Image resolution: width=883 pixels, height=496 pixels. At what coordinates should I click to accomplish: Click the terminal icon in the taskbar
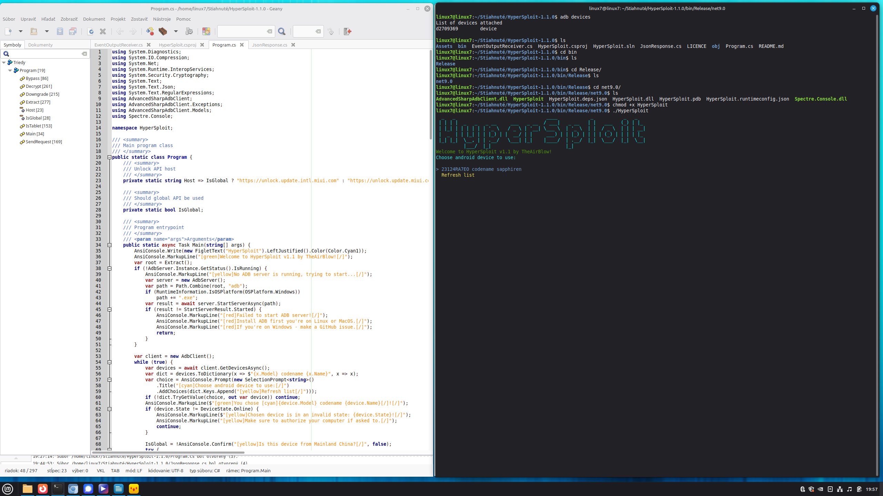[x=58, y=489]
